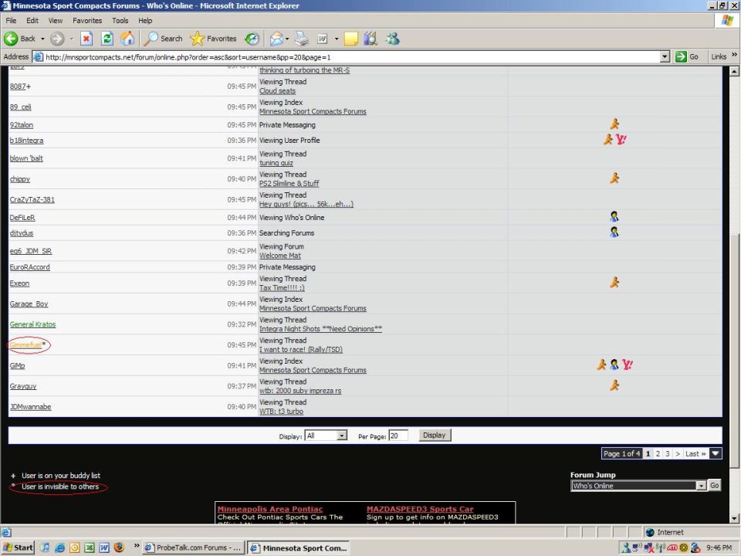Launch Excel from quick launch bar

click(x=90, y=548)
